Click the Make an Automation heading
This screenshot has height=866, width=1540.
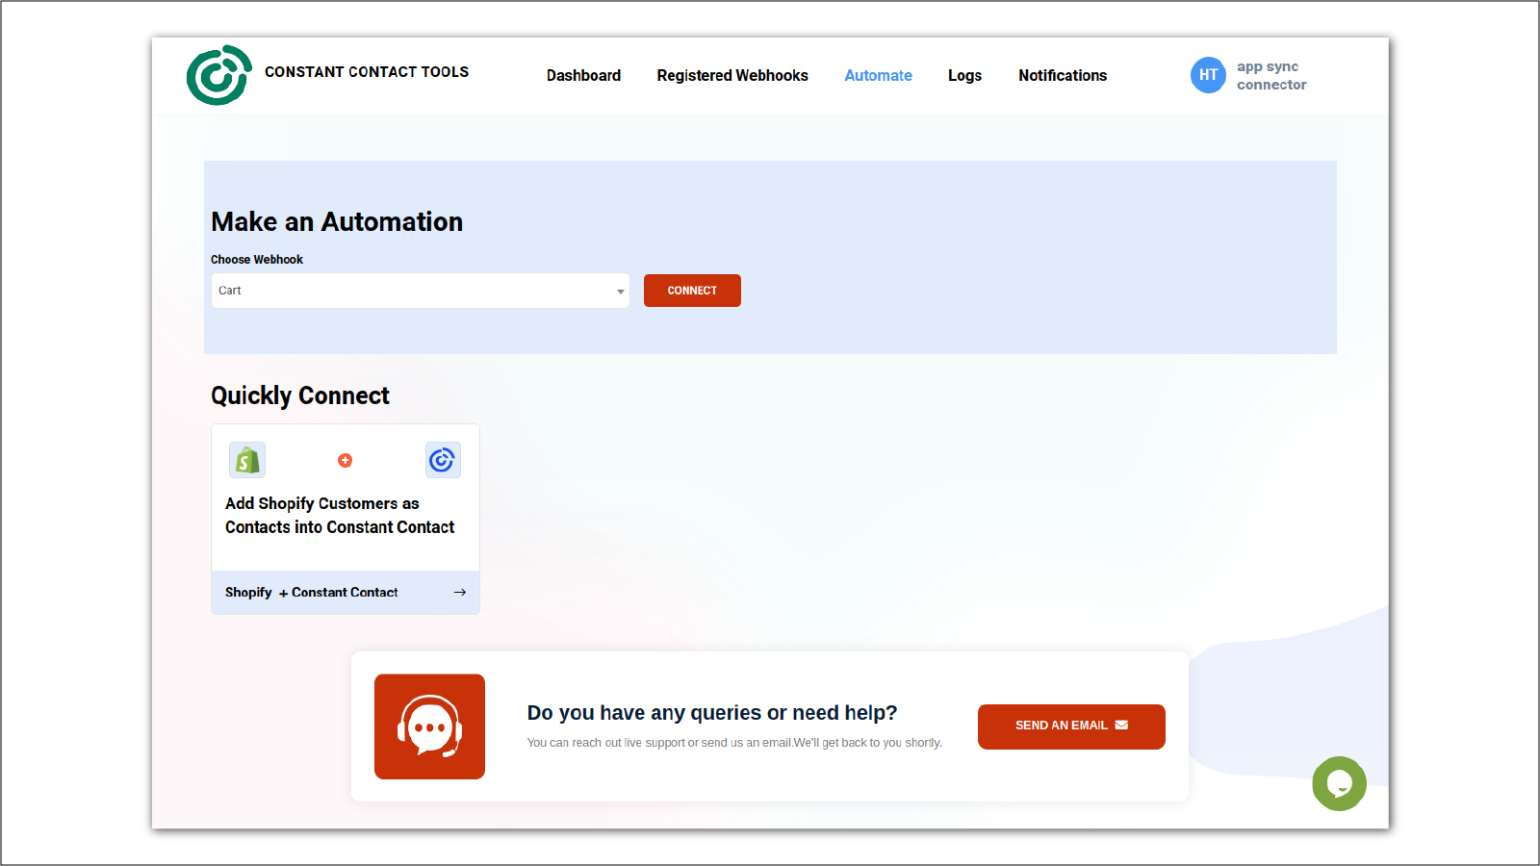pos(337,221)
